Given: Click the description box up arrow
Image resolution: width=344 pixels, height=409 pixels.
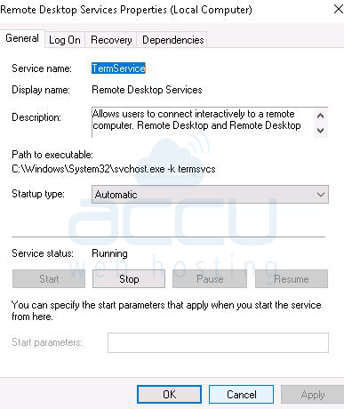Looking at the screenshot, I should click(320, 116).
